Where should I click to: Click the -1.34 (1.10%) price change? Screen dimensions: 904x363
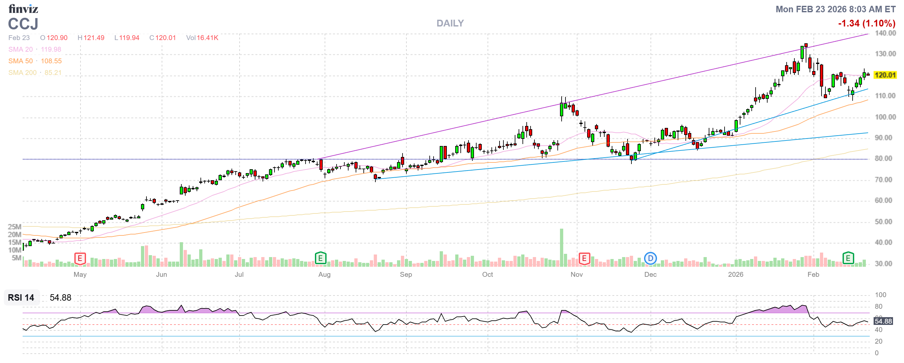[x=866, y=24]
